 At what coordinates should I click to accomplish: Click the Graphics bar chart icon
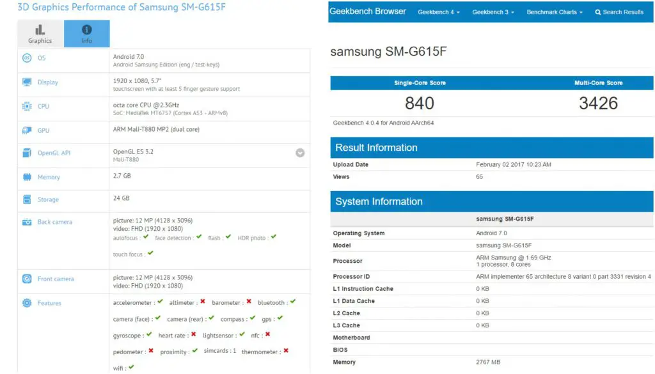point(40,29)
